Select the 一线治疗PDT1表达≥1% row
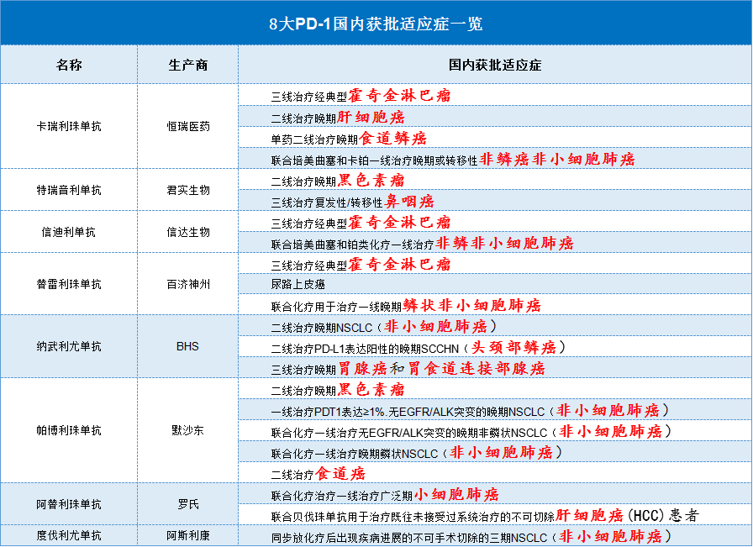753x547 pixels. pos(495,410)
